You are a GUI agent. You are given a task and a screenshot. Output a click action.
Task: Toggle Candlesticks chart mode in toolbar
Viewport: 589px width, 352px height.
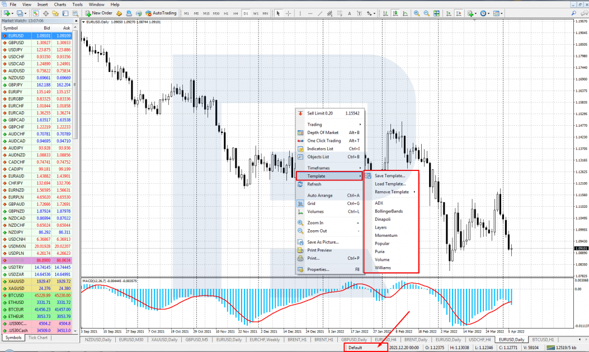click(395, 13)
